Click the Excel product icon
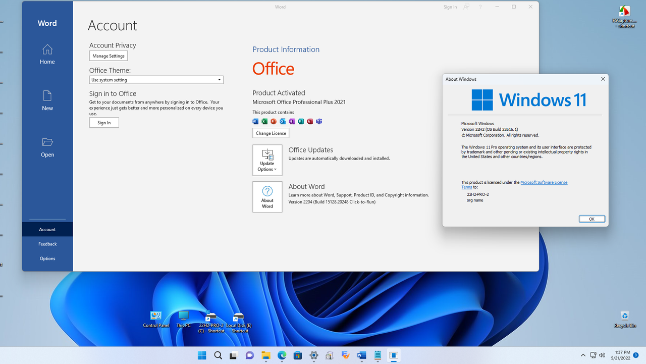 264,121
